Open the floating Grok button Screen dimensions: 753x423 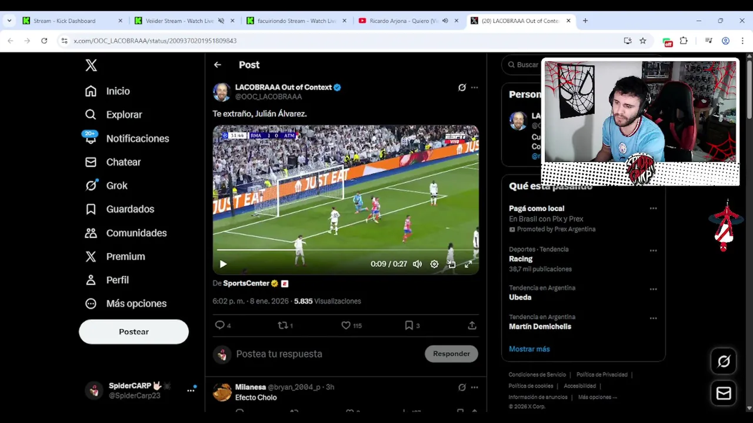(724, 361)
